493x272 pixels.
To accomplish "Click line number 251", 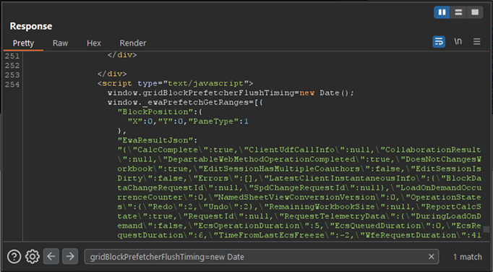I will [x=12, y=56].
